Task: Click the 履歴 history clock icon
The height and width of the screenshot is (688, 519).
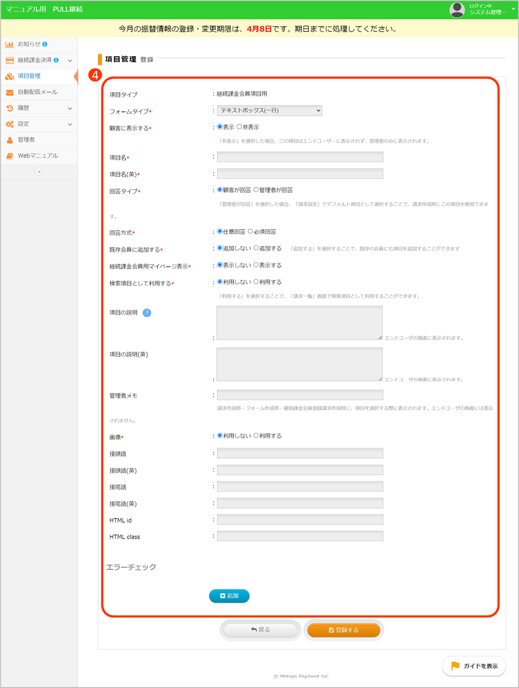Action: click(x=9, y=108)
